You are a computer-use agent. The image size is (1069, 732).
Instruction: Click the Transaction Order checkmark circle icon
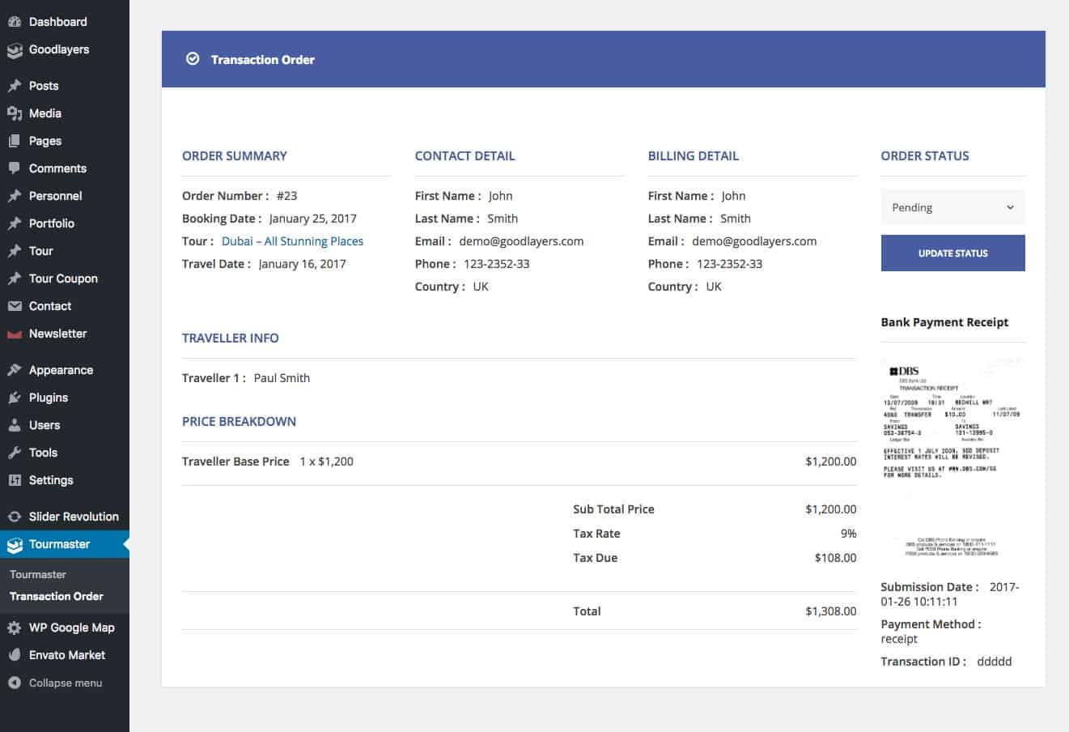click(x=193, y=59)
